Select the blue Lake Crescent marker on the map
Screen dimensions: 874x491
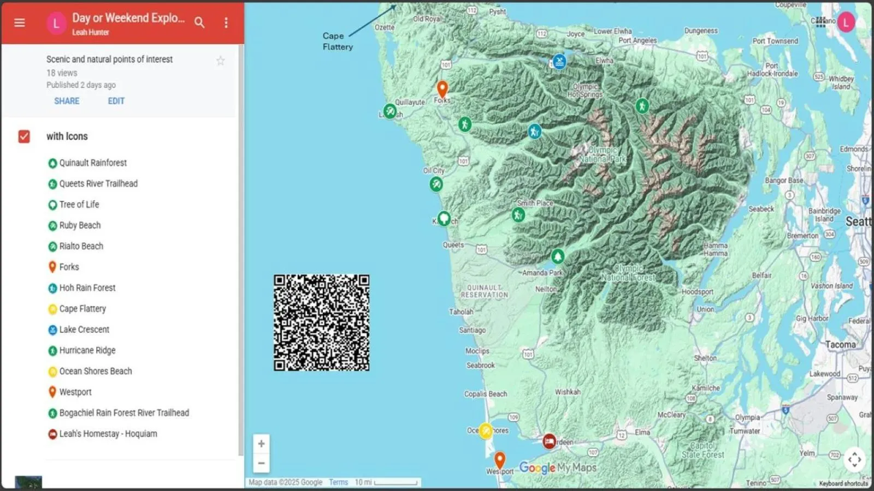coord(558,62)
